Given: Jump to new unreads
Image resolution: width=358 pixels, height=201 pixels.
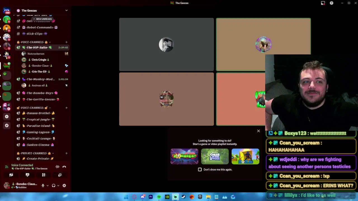Looking at the screenshot, I should (x=42, y=19).
